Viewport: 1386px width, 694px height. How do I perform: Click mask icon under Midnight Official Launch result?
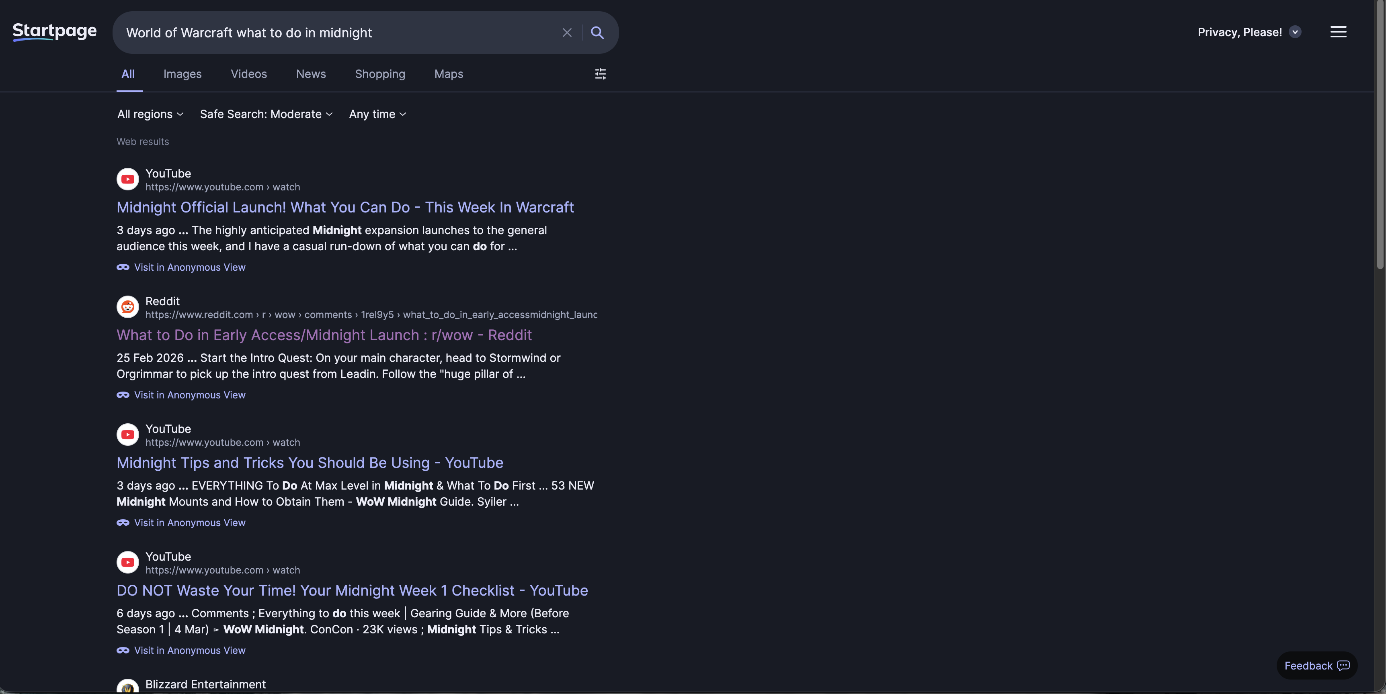[x=123, y=267]
